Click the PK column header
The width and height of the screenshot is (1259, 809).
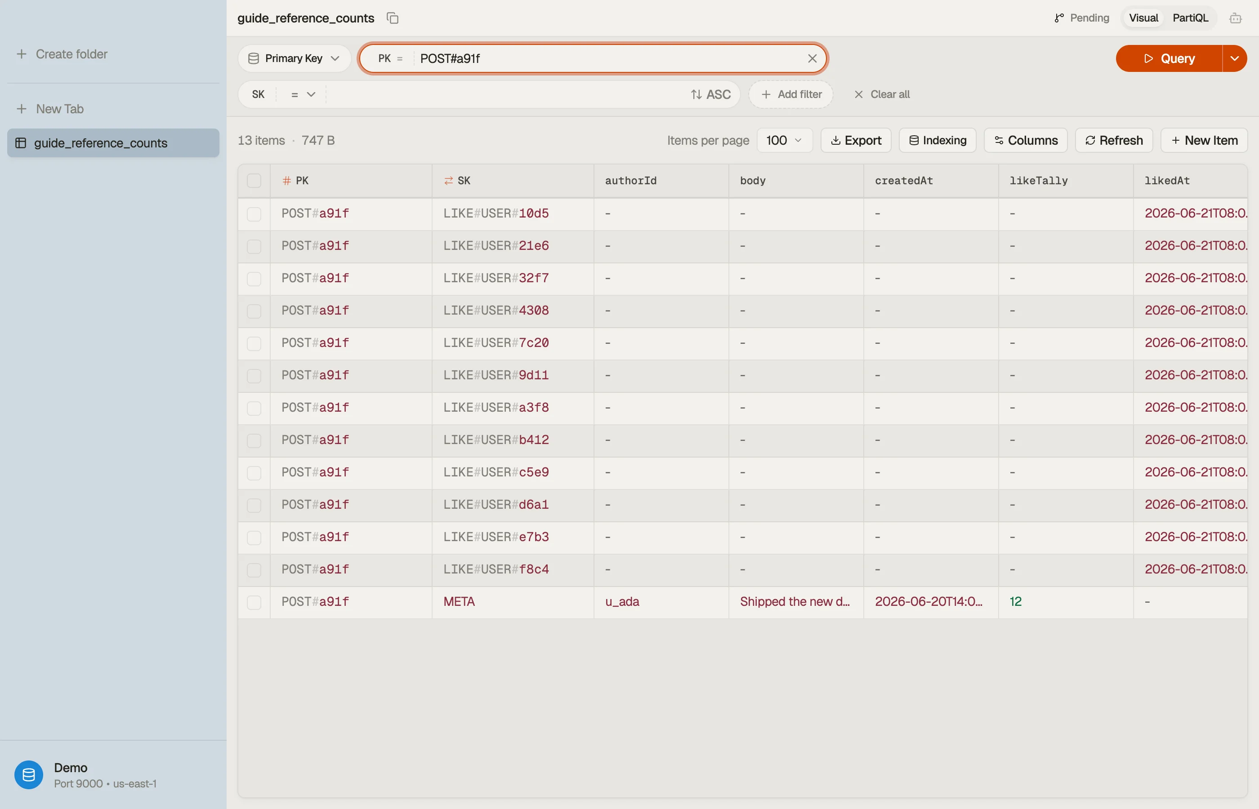(x=351, y=181)
